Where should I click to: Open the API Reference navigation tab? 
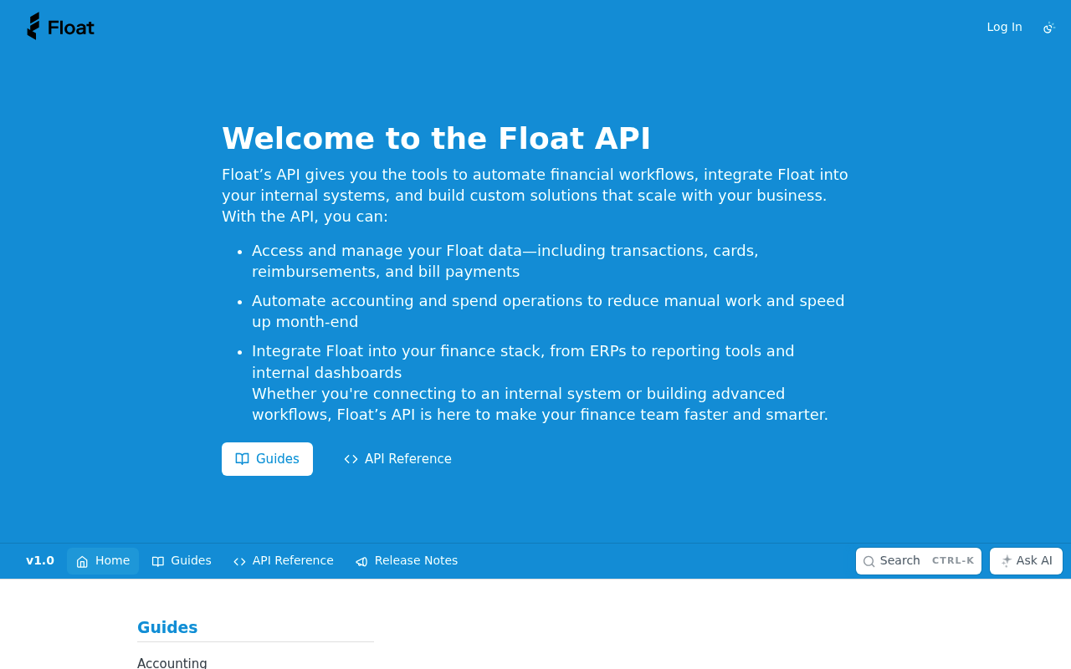[x=284, y=561]
